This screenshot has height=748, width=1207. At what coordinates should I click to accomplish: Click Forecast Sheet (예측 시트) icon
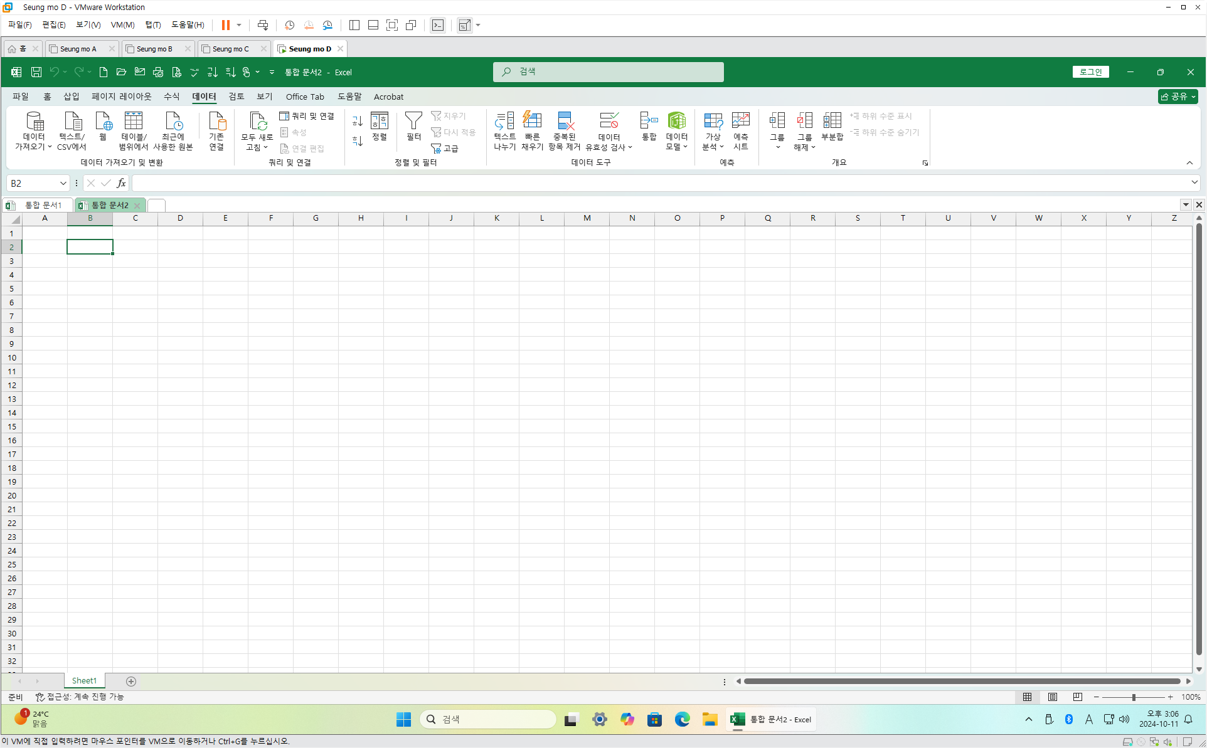click(x=740, y=130)
